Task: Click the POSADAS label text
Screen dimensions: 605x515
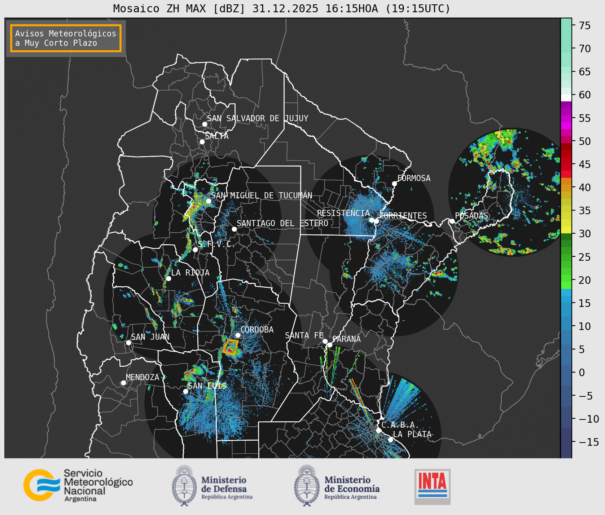Action: pyautogui.click(x=472, y=216)
